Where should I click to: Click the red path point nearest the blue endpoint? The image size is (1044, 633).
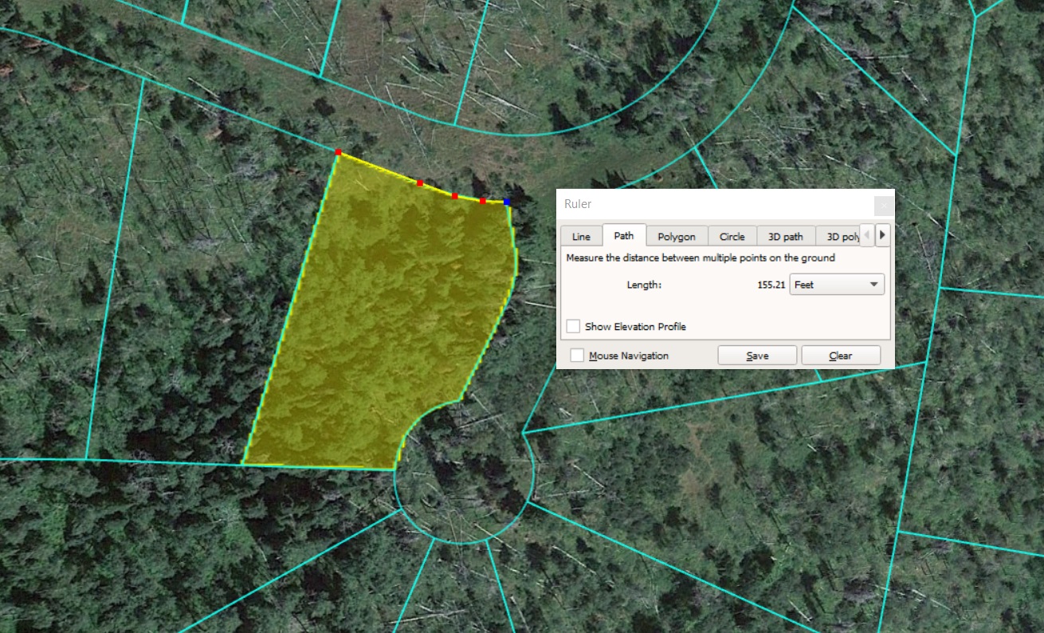[483, 201]
